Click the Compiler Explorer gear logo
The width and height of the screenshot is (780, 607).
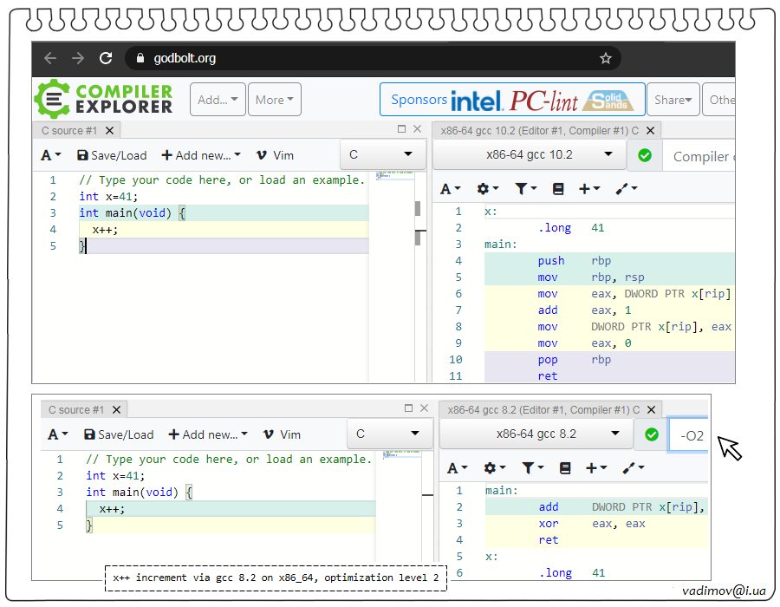(x=52, y=99)
